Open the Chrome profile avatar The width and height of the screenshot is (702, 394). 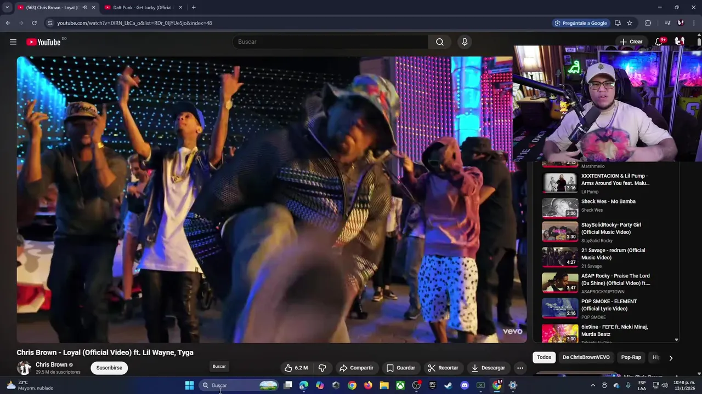click(x=681, y=23)
